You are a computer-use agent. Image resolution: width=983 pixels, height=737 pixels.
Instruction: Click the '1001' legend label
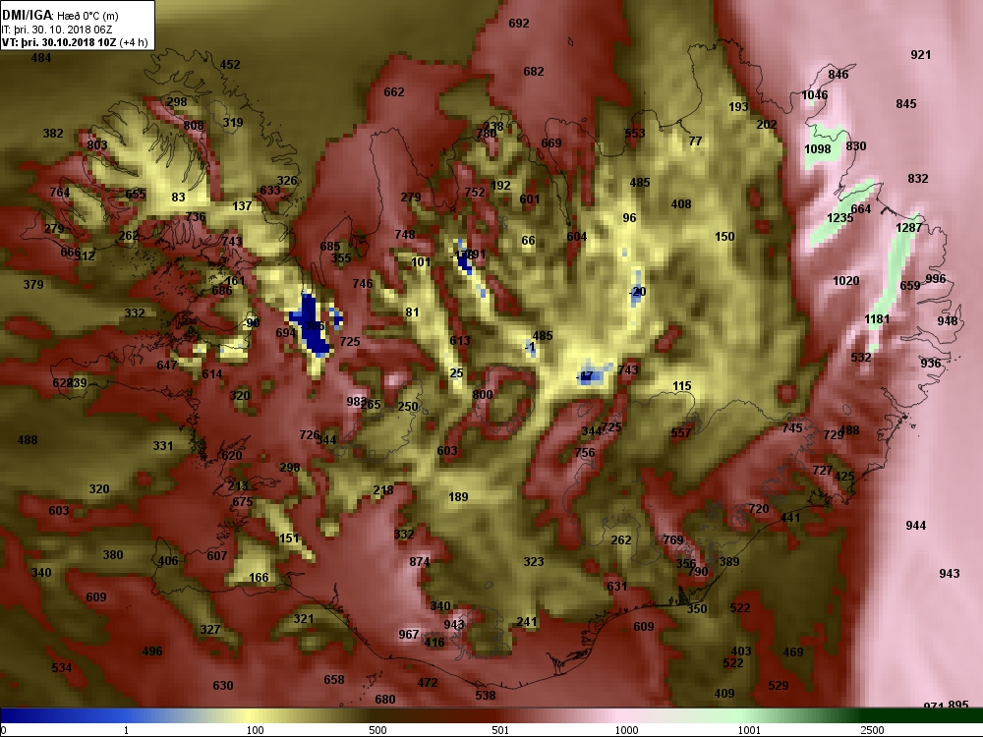click(x=749, y=730)
